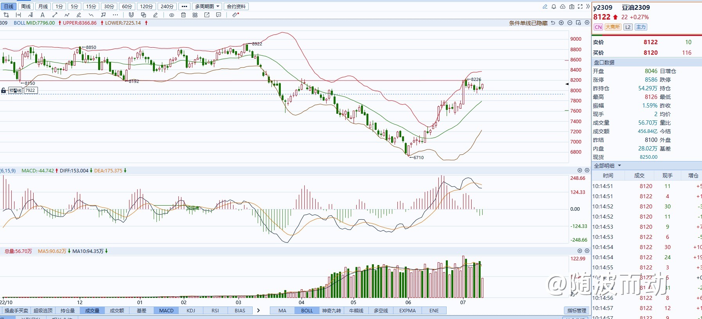Open the grid layout widgets icon
702x319 pixels.
pyautogui.click(x=195, y=15)
